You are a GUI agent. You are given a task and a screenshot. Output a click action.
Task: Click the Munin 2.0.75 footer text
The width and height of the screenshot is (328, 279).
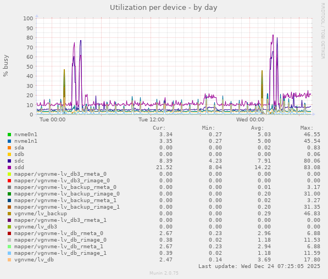(164, 273)
